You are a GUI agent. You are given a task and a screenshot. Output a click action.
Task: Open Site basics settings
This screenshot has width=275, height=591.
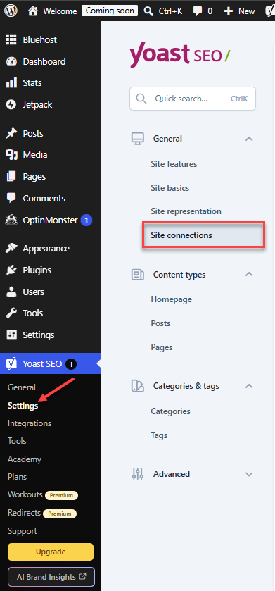pos(170,187)
